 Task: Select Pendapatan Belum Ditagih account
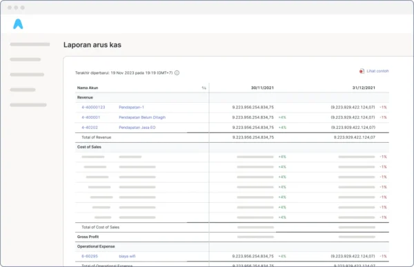click(142, 117)
